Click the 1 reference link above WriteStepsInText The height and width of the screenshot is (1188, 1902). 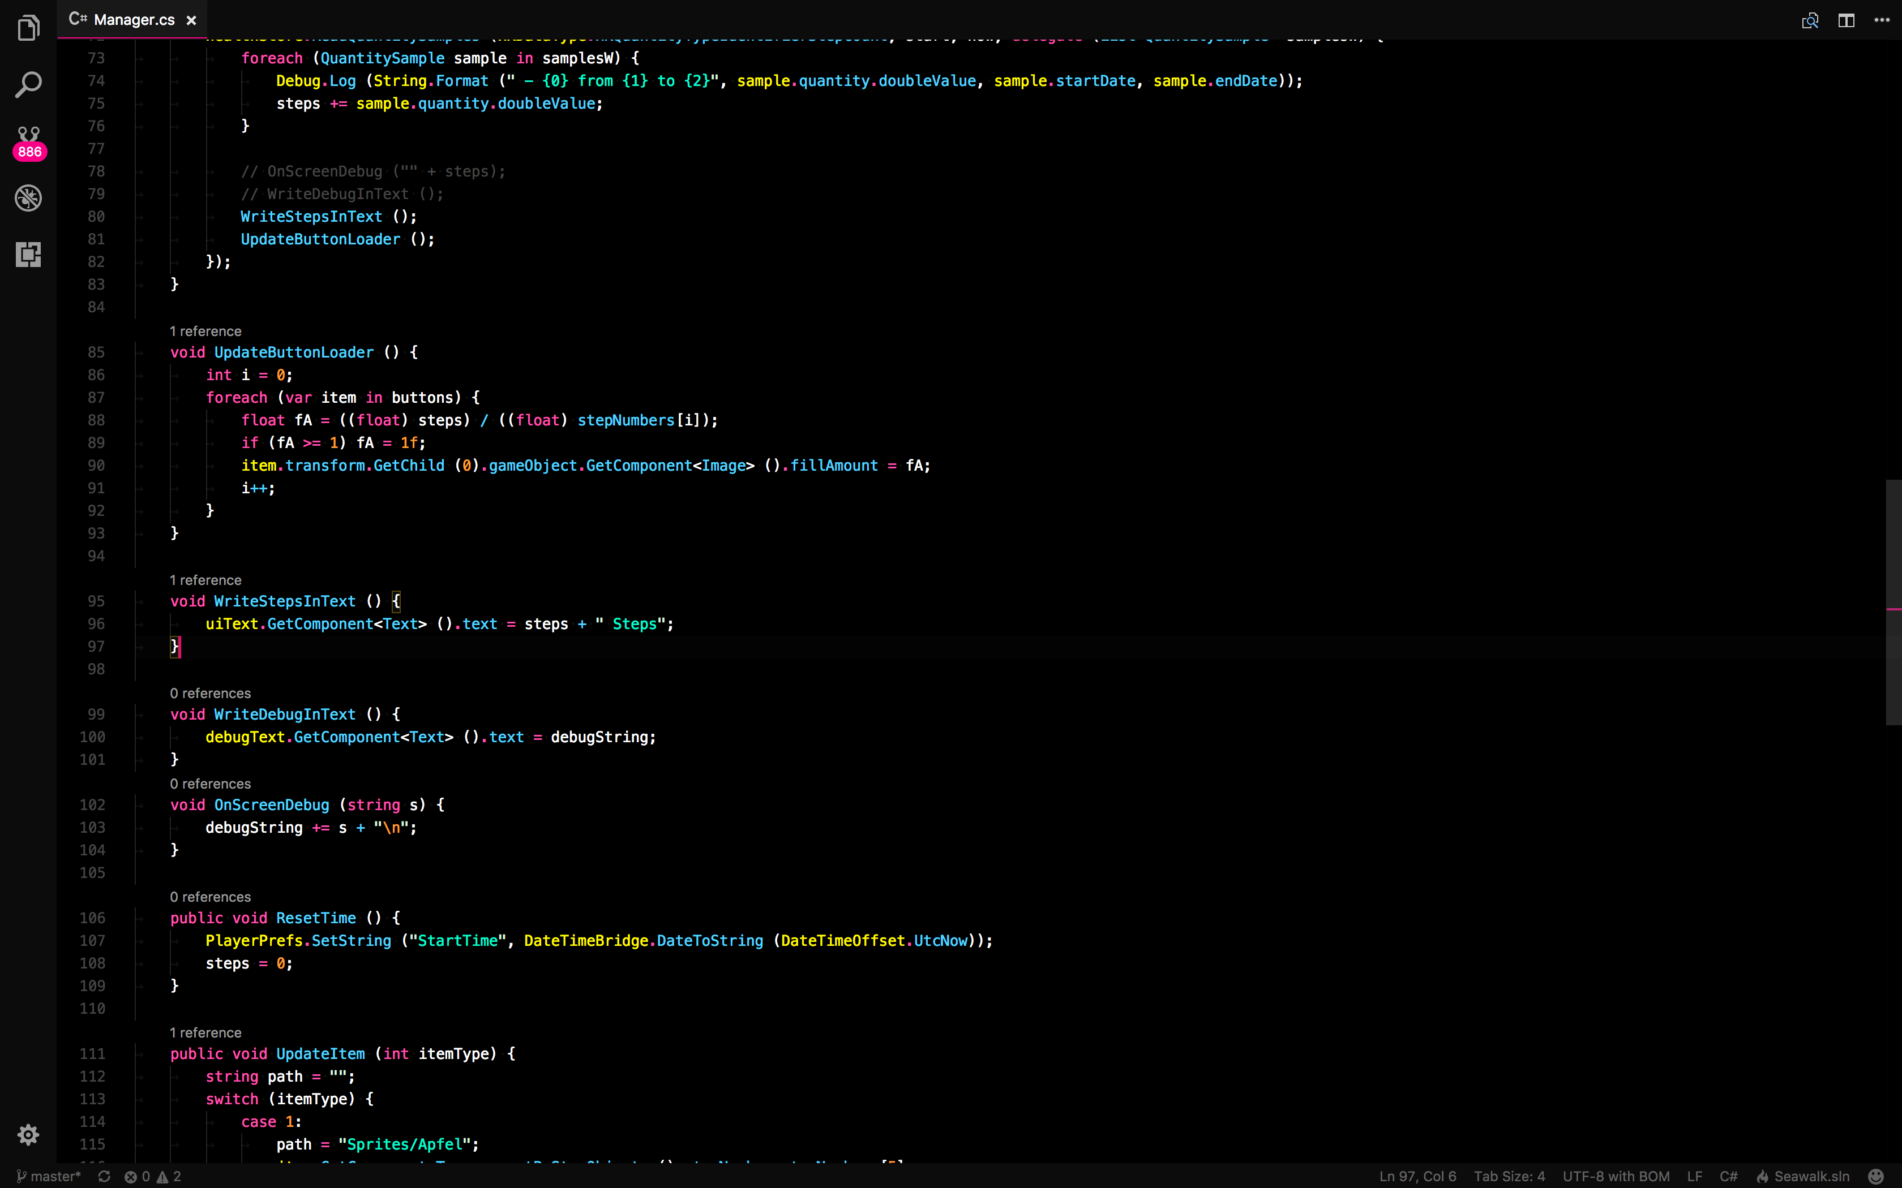click(x=205, y=580)
